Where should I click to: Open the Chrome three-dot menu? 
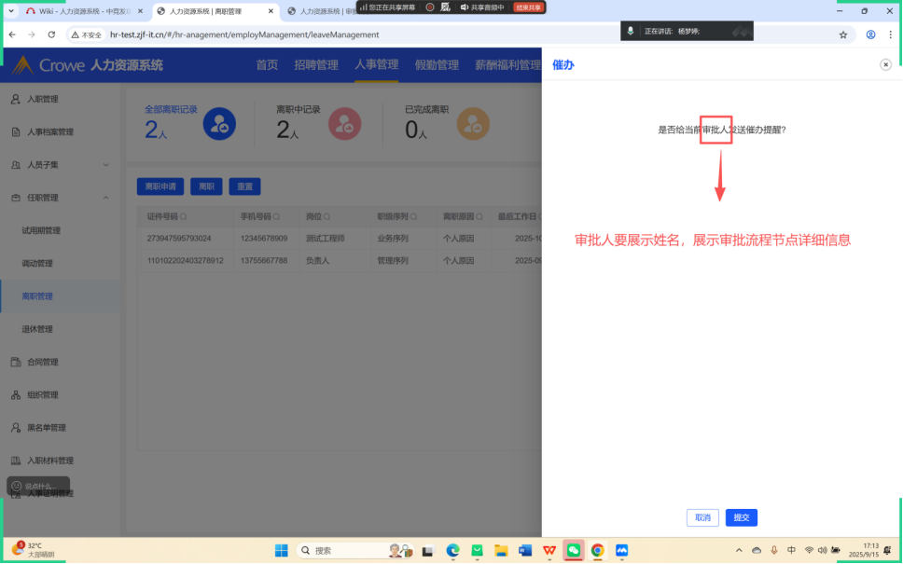click(x=890, y=34)
